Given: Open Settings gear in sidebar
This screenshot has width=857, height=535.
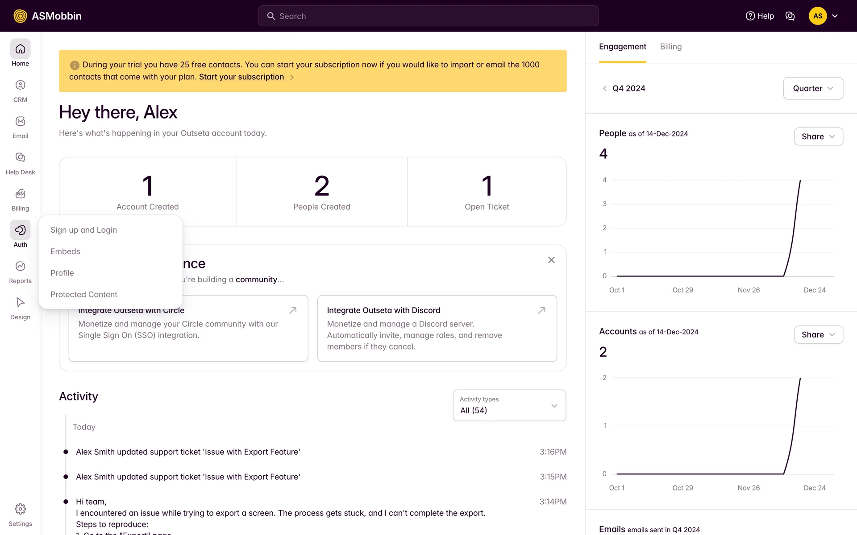Looking at the screenshot, I should 20,509.
